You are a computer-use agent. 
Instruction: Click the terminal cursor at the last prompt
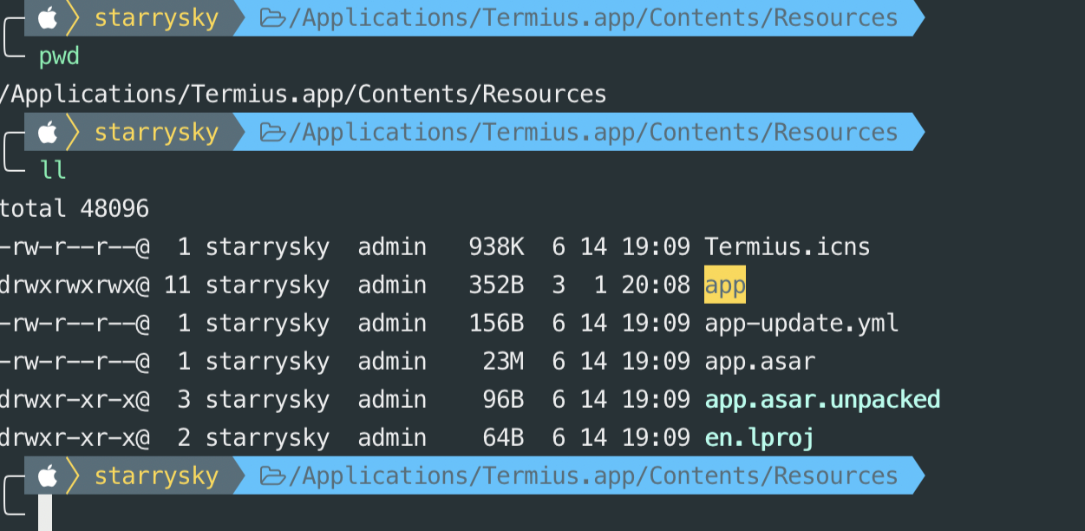click(x=45, y=514)
